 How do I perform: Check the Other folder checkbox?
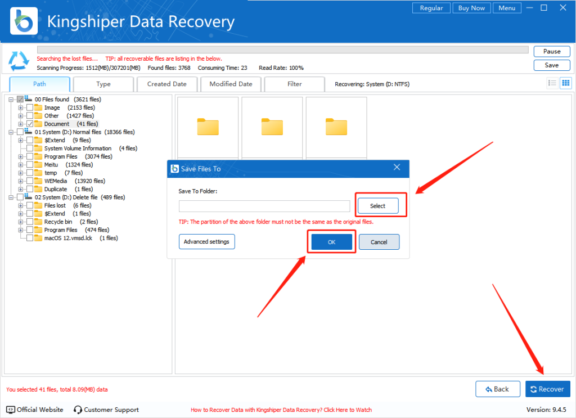pos(30,116)
